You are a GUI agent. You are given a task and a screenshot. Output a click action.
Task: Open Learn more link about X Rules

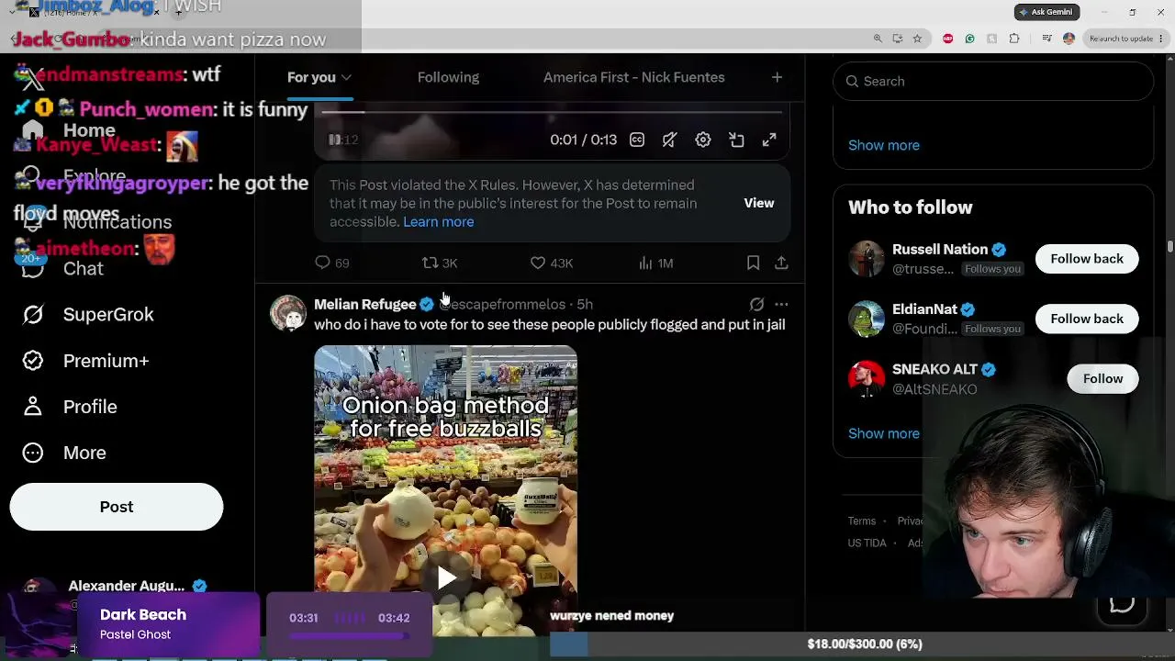coord(438,222)
